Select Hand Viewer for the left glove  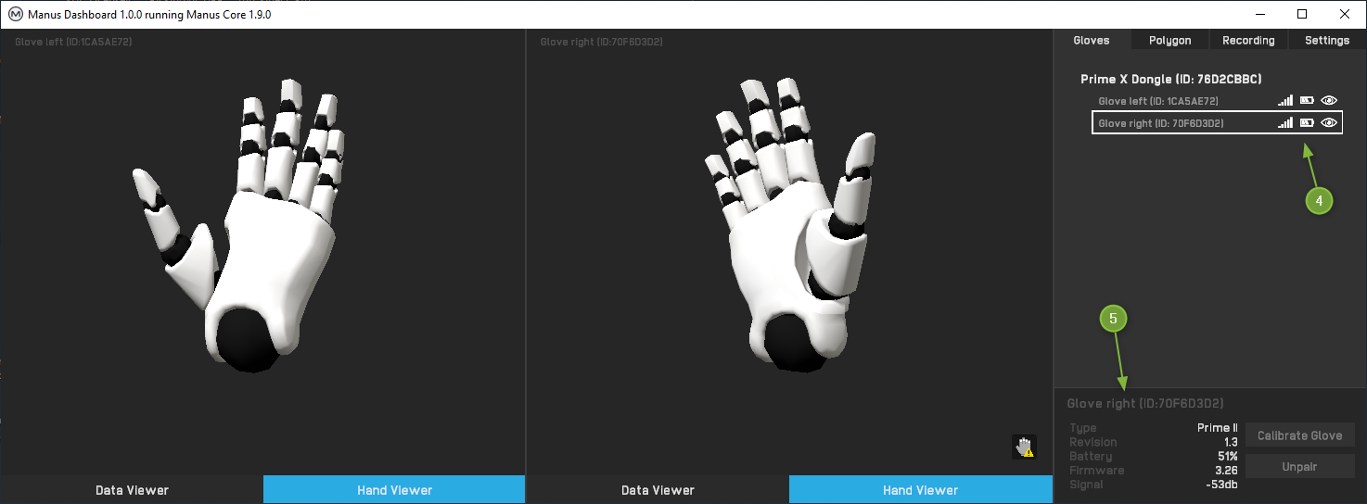pos(394,490)
